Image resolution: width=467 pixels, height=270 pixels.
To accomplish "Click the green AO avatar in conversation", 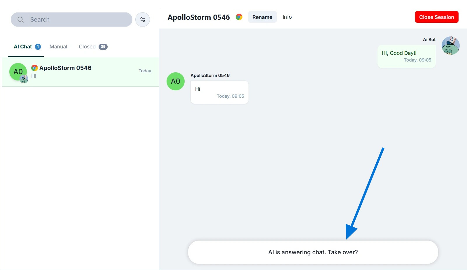I will 176,81.
